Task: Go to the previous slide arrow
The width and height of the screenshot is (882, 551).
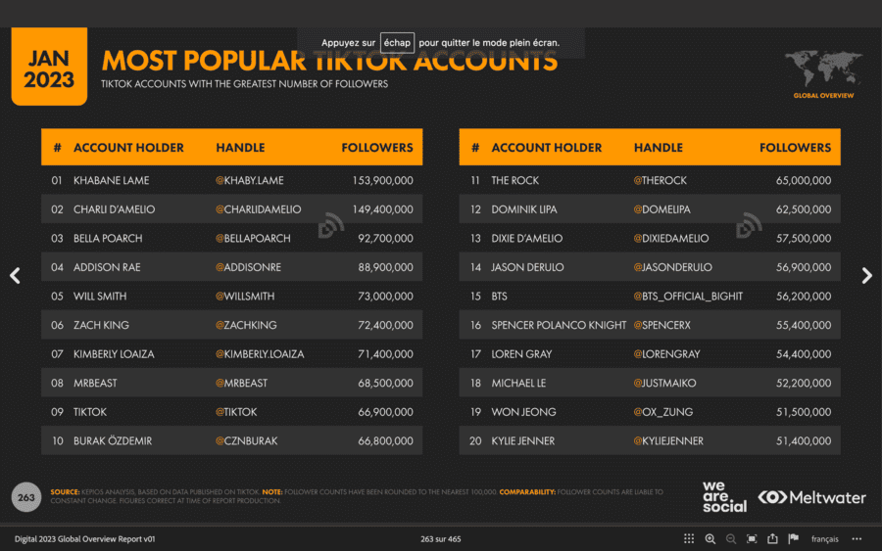Action: click(x=15, y=276)
